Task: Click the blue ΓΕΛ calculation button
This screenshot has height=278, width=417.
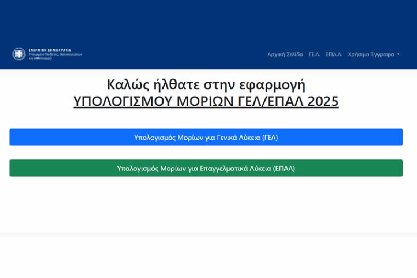Action: tap(206, 137)
